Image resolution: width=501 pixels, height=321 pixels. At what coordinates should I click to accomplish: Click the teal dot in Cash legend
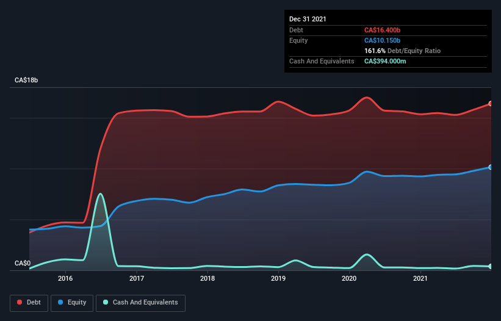[x=106, y=302]
